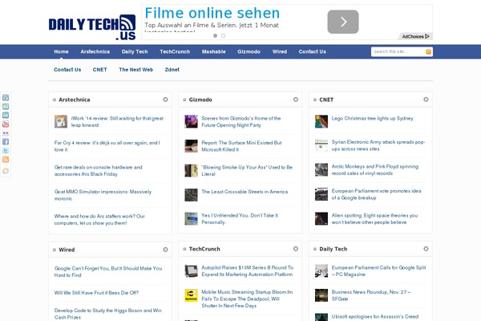This screenshot has height=321, width=481.
Task: Open 'Google Can't Forget You' Wired article
Action: tap(108, 271)
